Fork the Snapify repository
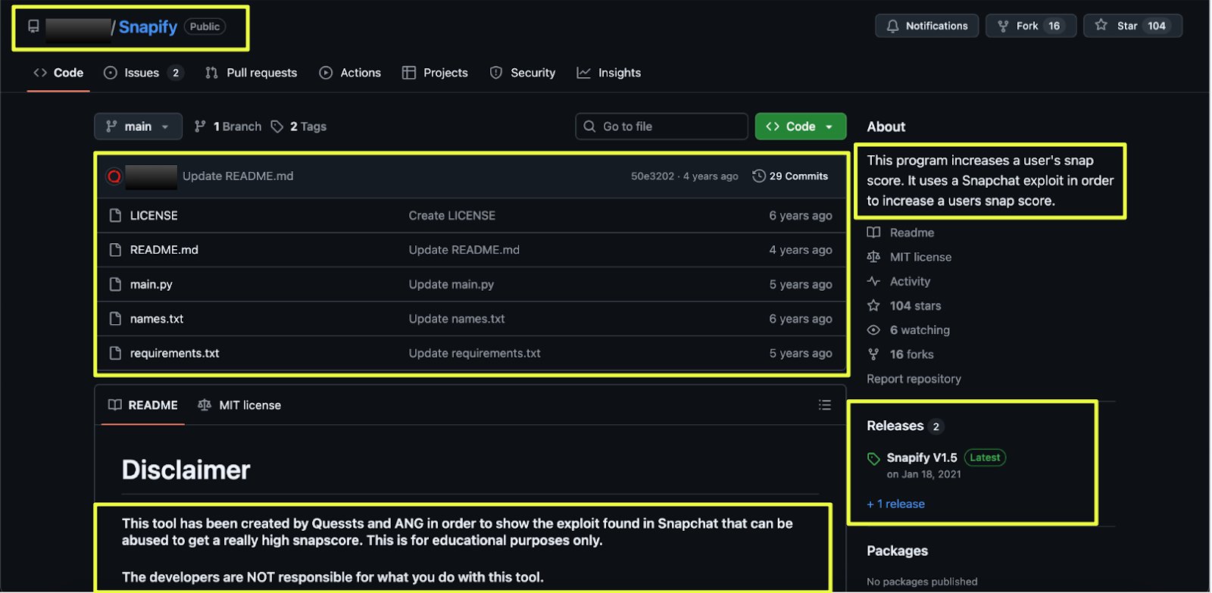Image resolution: width=1212 pixels, height=593 pixels. point(1030,26)
